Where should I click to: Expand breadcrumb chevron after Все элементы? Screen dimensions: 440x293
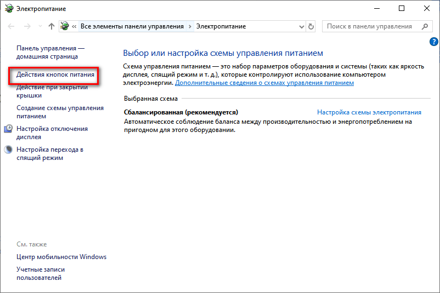click(x=190, y=26)
